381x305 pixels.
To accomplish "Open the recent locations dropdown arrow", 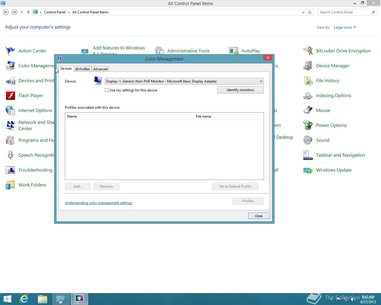I will 21,12.
